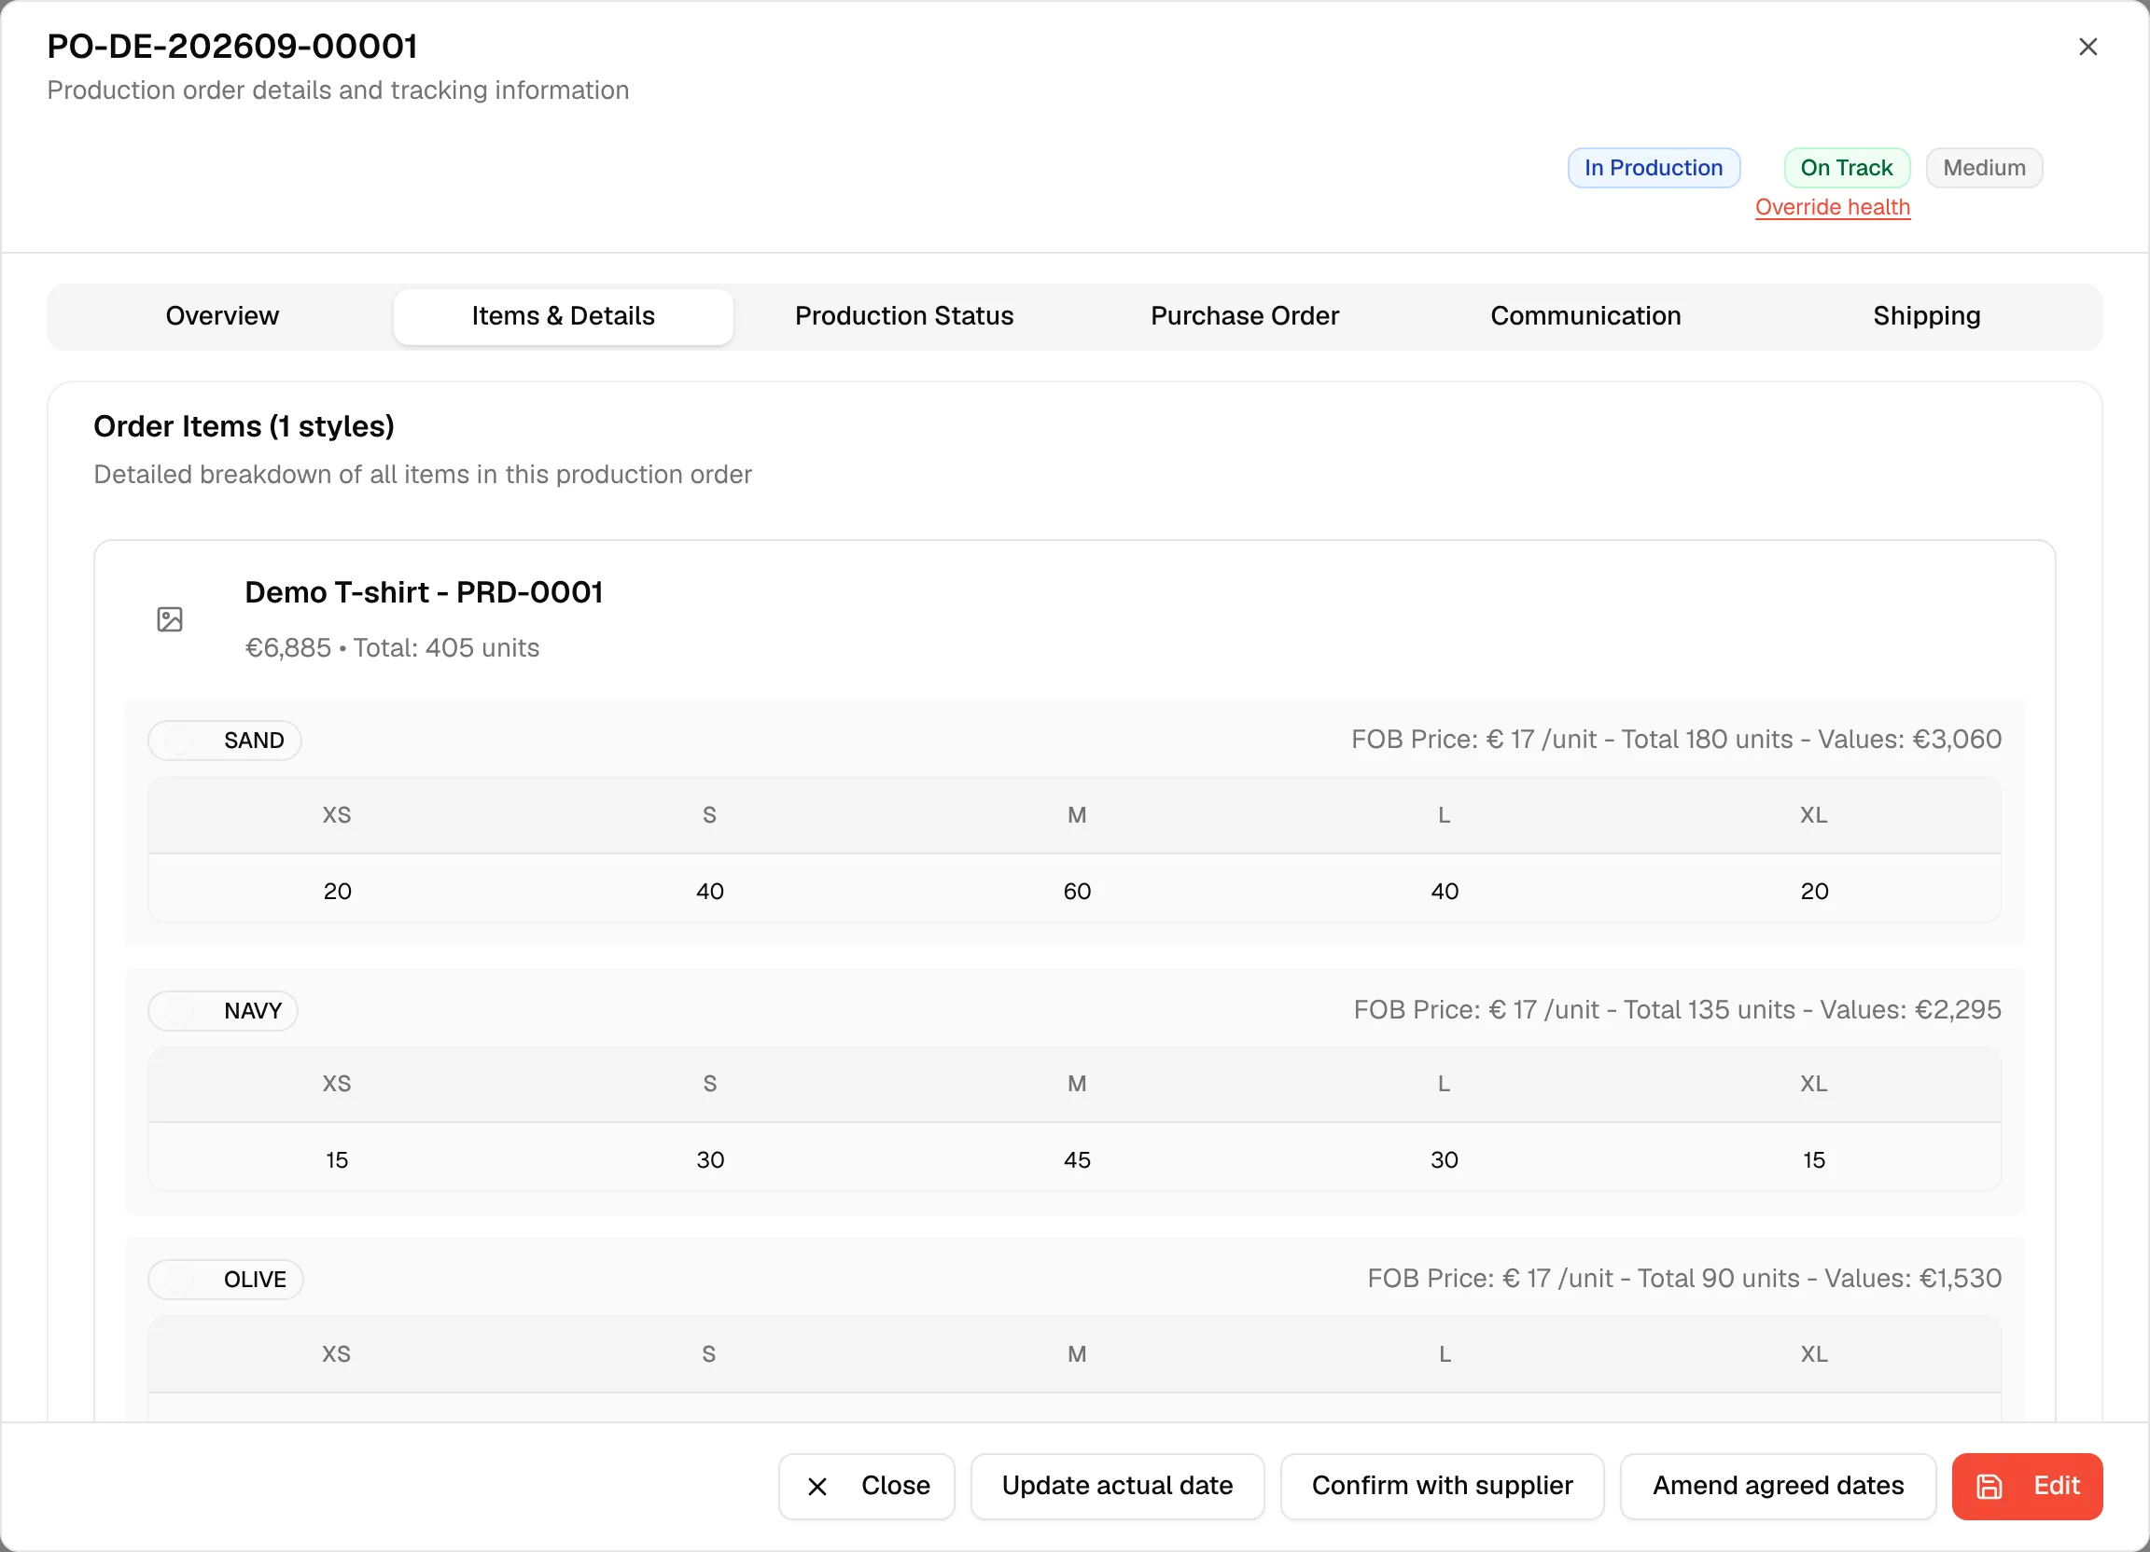Click the SAND color swatch
This screenshot has height=1552, width=2150.
coord(179,741)
